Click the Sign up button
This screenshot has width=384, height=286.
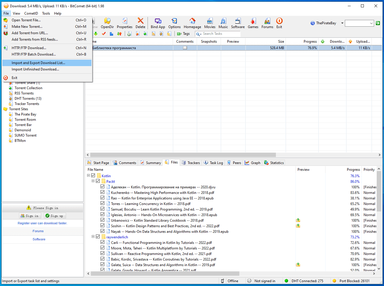pos(55,216)
